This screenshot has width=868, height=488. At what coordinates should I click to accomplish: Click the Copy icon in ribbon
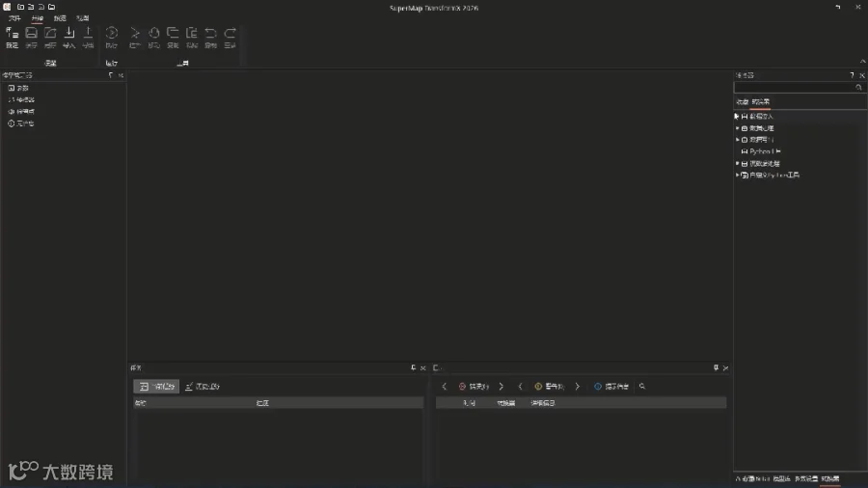pos(173,33)
